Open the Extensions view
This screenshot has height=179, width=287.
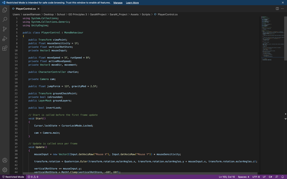click(x=5, y=48)
